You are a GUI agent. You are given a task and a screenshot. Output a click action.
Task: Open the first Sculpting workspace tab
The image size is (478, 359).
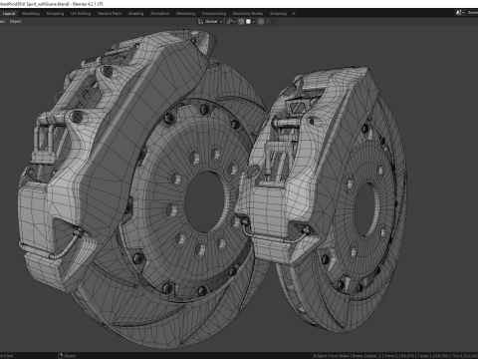click(x=55, y=14)
